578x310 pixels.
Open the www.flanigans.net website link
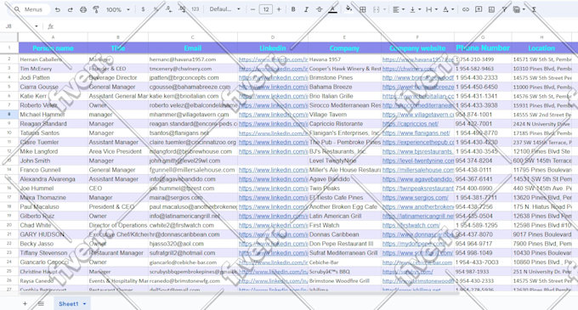(x=416, y=132)
